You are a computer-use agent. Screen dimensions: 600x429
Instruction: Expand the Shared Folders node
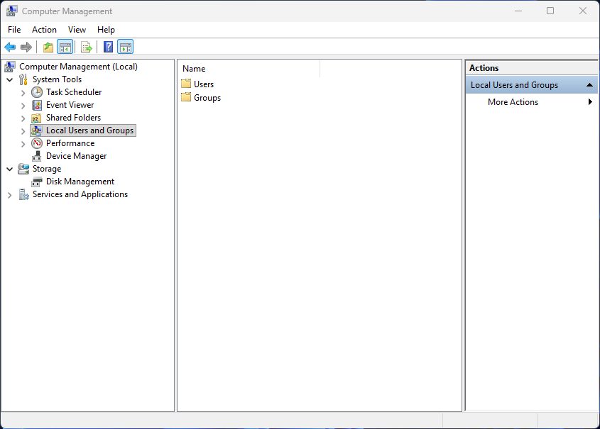tap(22, 117)
